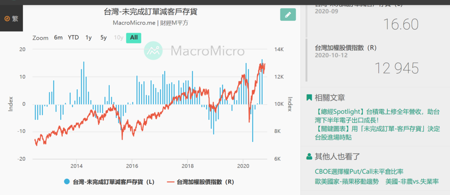
Task: Toggle the 台灣-未完成訂單減客戶存貨 (L) legend series
Action: coord(110,182)
